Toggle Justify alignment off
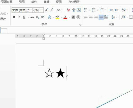133x108 pixels. (101, 17)
